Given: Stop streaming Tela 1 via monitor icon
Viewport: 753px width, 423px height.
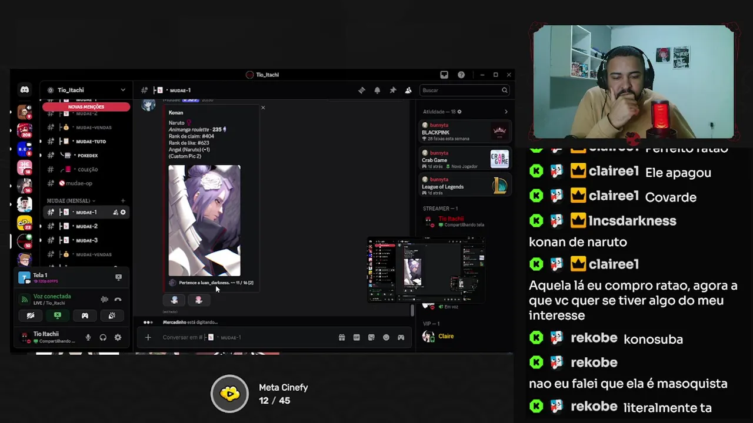Looking at the screenshot, I should pyautogui.click(x=118, y=277).
